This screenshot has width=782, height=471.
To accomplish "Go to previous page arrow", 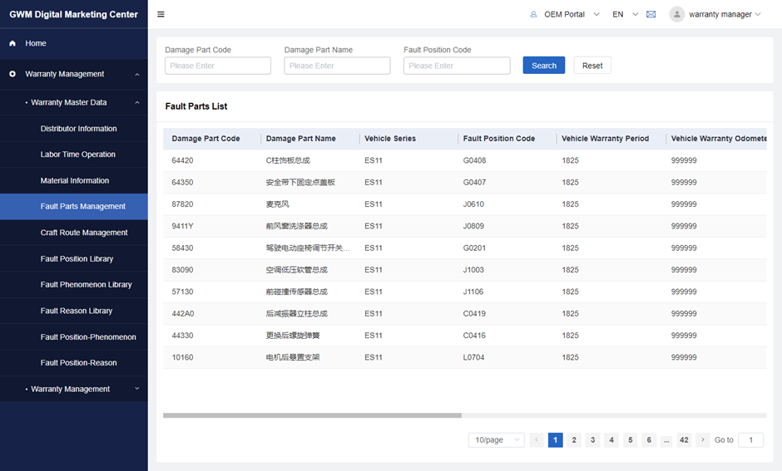I will click(537, 439).
